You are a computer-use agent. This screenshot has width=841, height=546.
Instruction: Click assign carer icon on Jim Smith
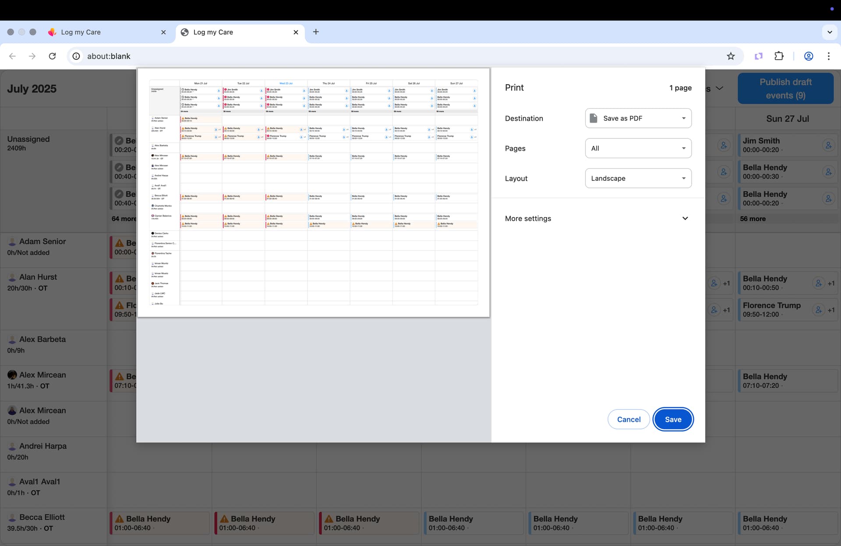828,145
